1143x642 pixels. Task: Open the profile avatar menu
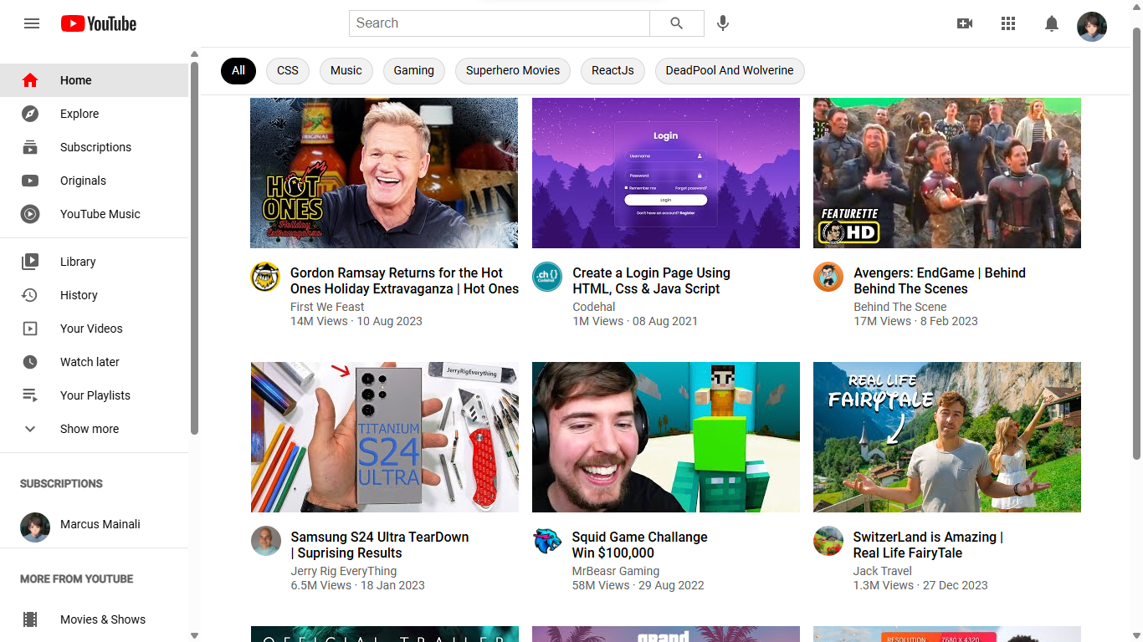coord(1092,27)
